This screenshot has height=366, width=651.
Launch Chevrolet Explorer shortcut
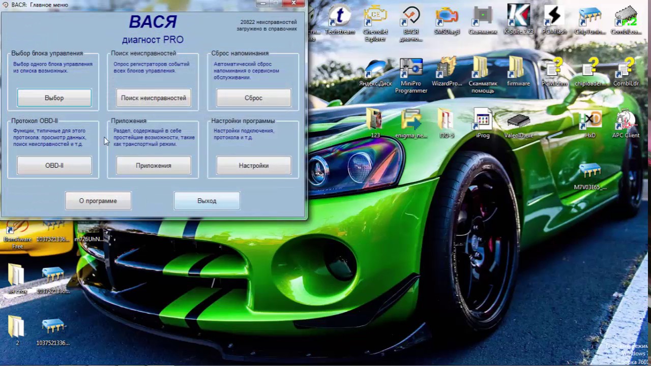tap(375, 23)
